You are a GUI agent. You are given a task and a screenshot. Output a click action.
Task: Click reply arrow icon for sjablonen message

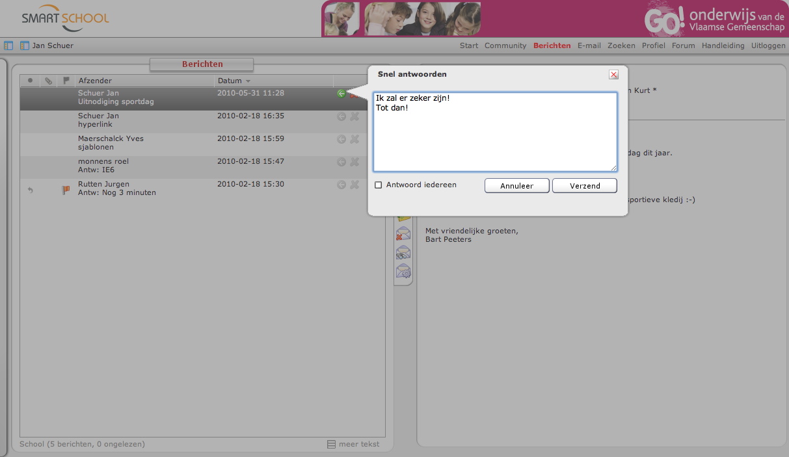(x=341, y=139)
